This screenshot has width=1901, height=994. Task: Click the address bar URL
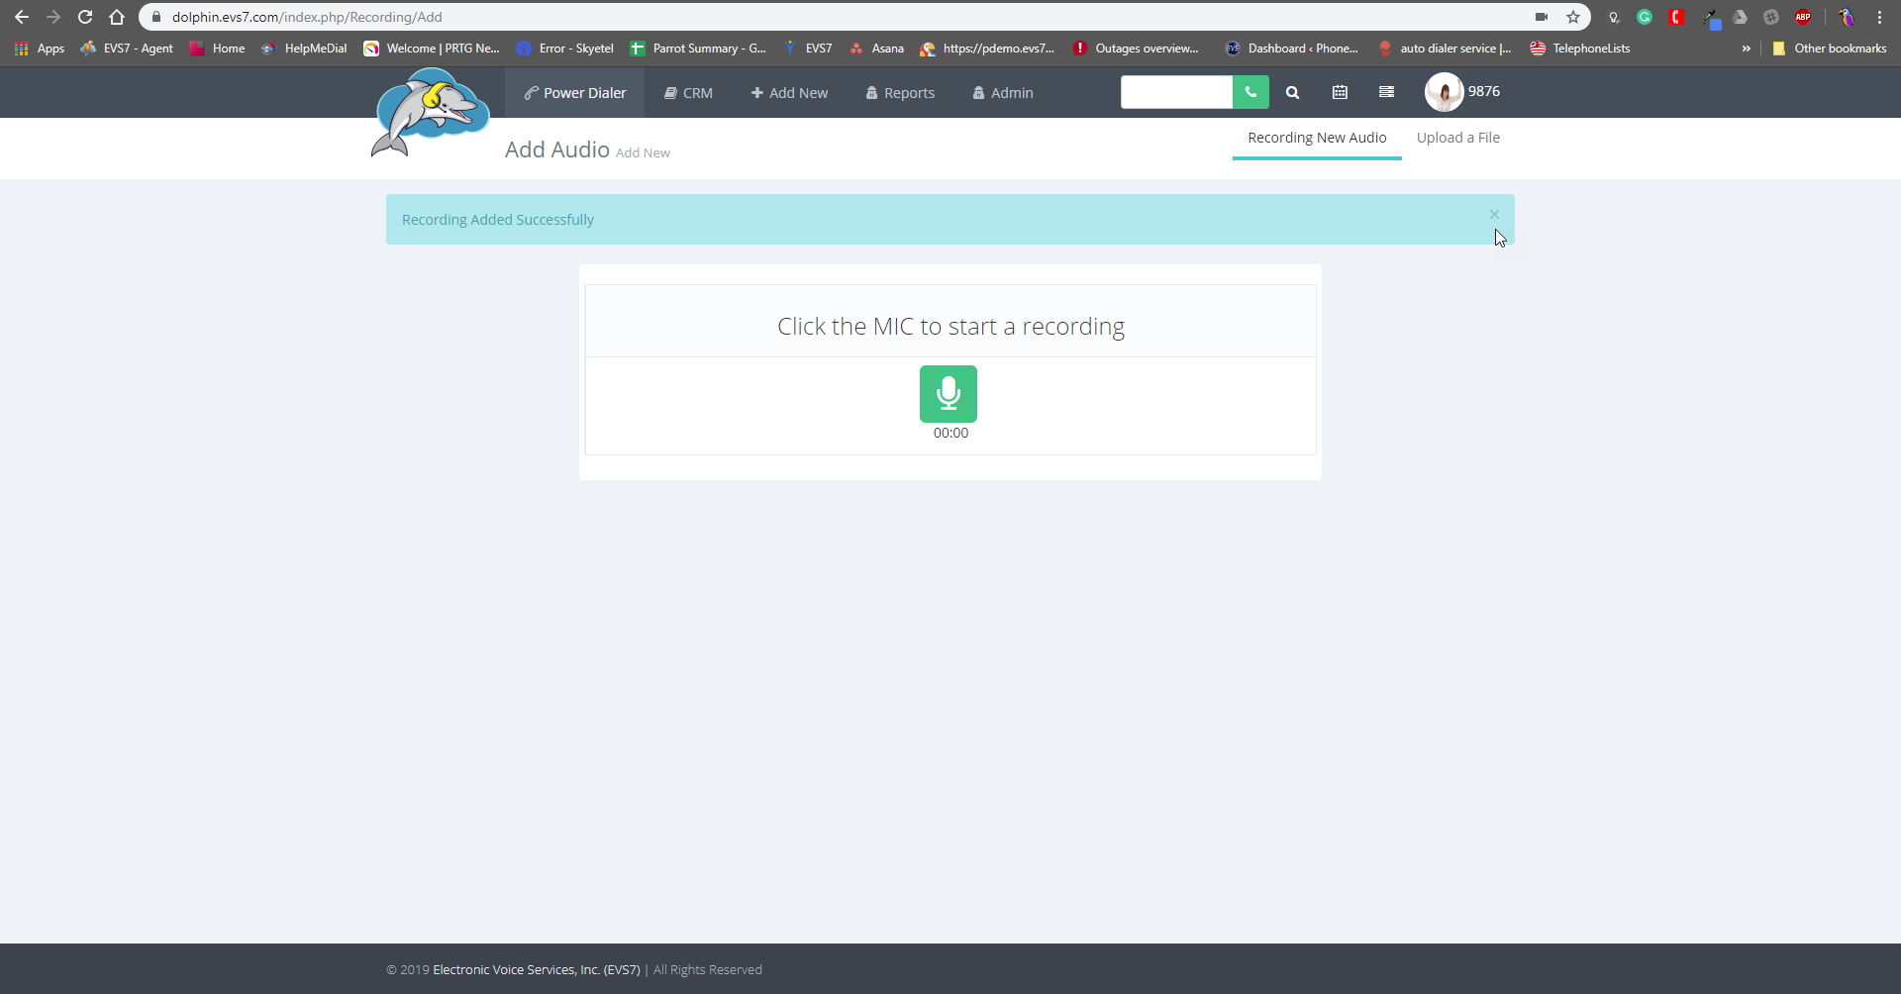tap(307, 17)
